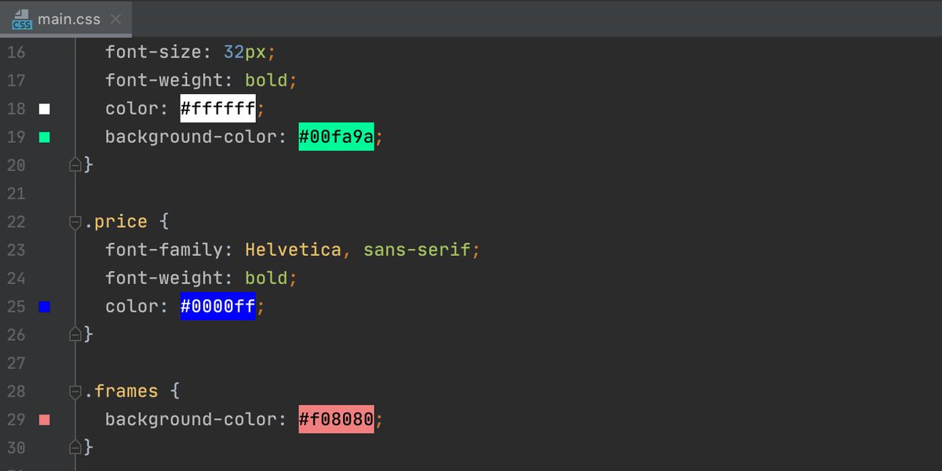Click the bold value on line 24
Viewport: 942px width, 471px height.
click(267, 278)
